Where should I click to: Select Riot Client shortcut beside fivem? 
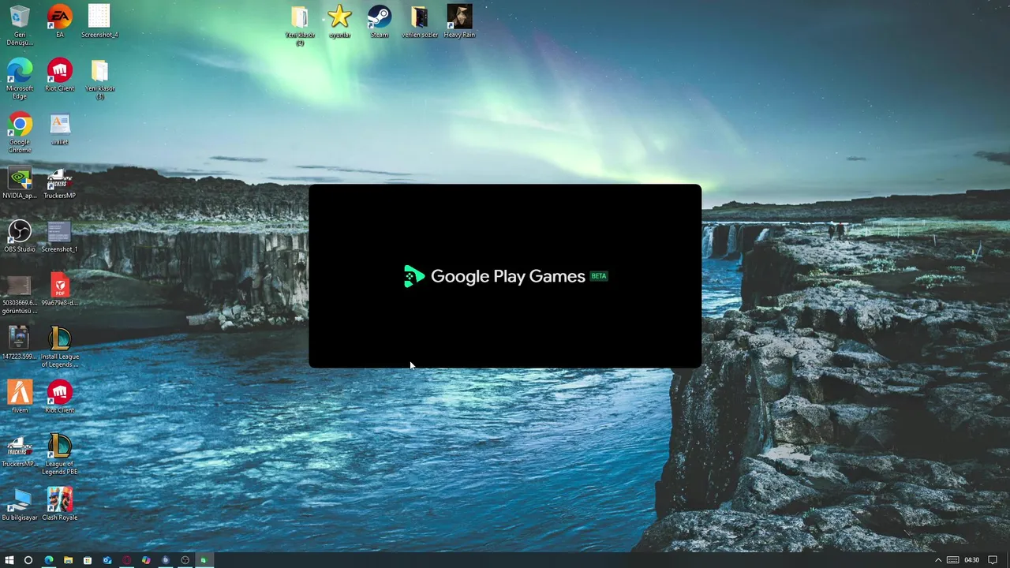pos(59,396)
